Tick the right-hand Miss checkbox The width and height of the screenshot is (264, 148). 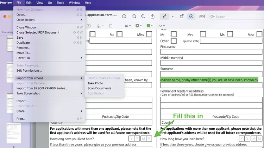click(x=259, y=34)
